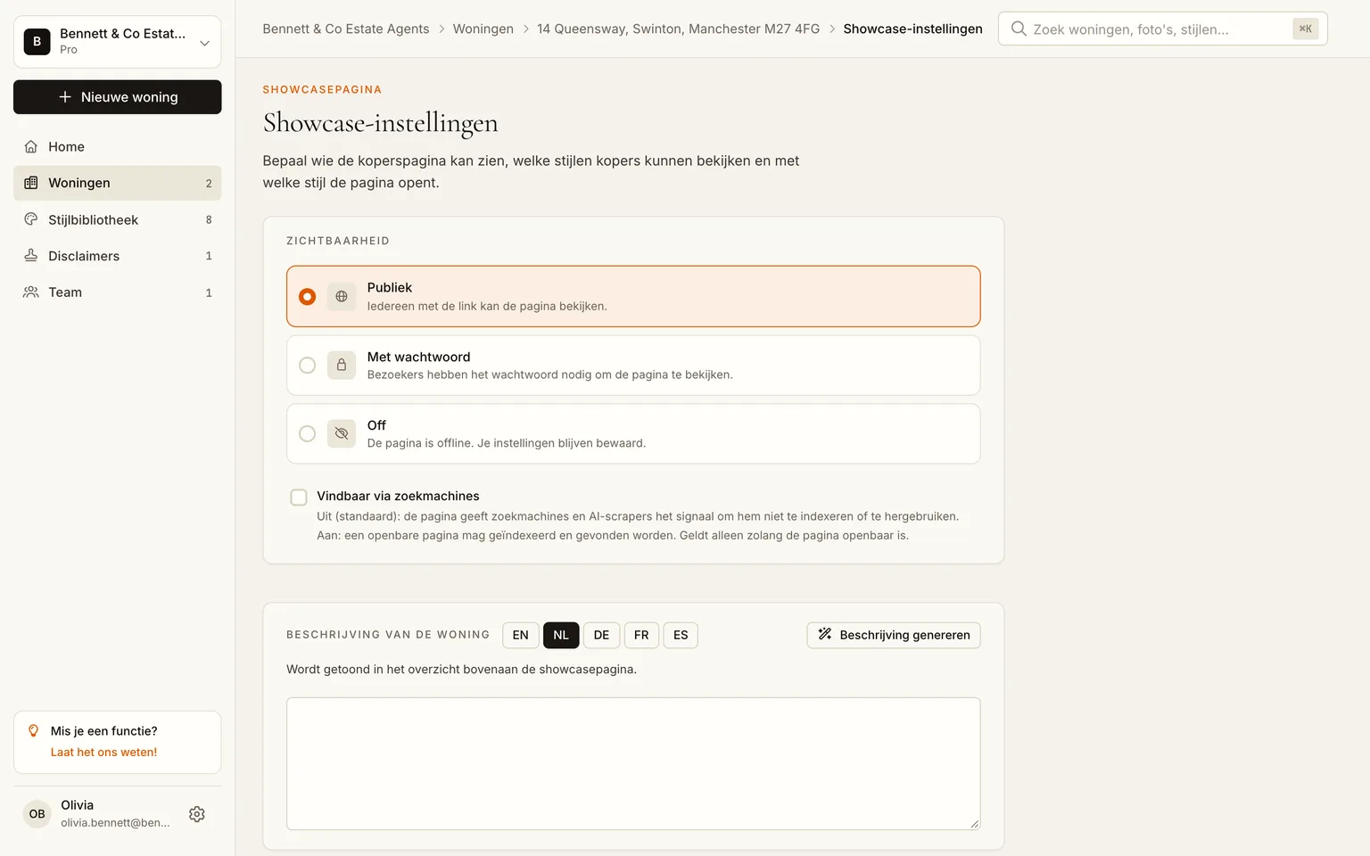Open Home in the sidebar

pyautogui.click(x=117, y=146)
